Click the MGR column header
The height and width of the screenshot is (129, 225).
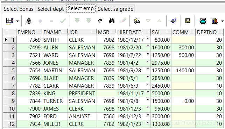click(106, 32)
